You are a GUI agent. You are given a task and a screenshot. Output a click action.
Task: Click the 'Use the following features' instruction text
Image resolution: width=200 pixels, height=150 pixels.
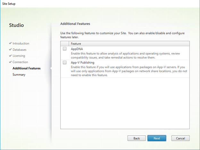122,35
